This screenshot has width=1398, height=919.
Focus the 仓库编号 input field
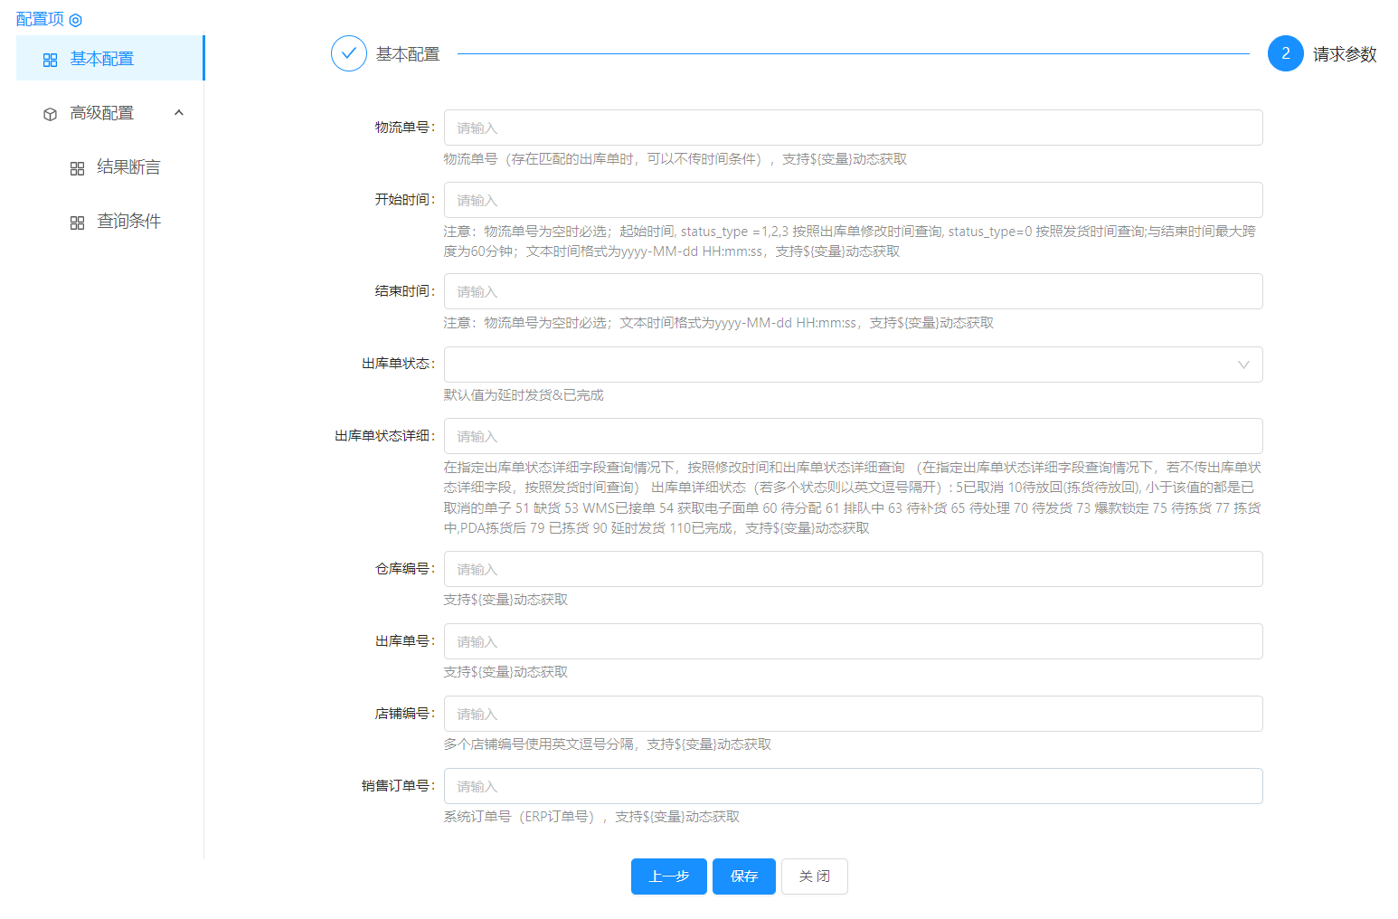point(853,569)
